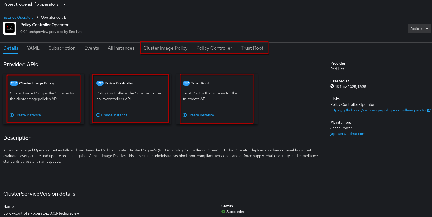Click the japower@redhat.com maintainer email
This screenshot has width=432, height=217.
tap(348, 134)
